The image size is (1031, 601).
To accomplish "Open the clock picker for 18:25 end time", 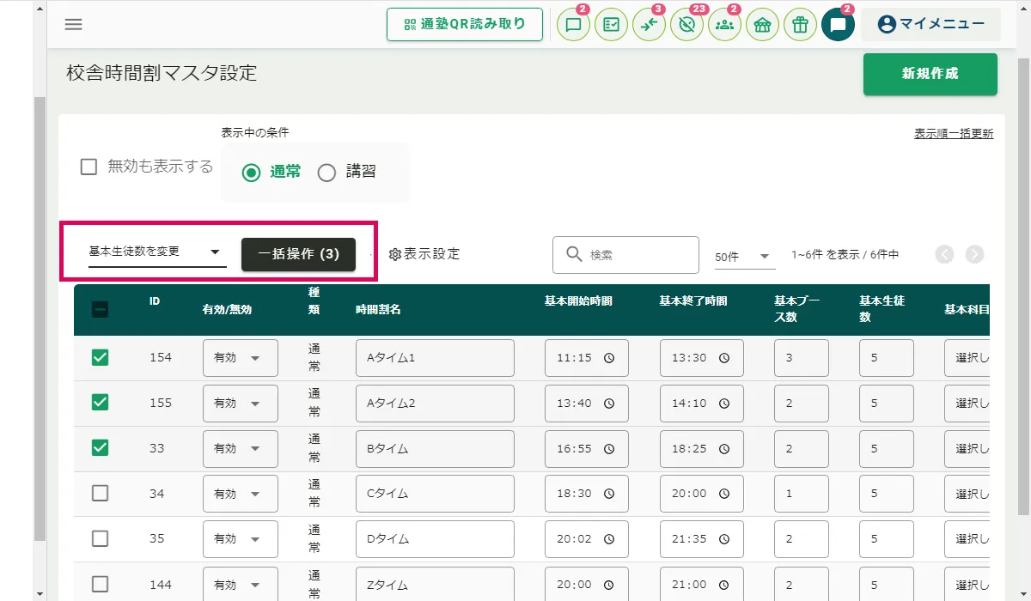I will [724, 449].
